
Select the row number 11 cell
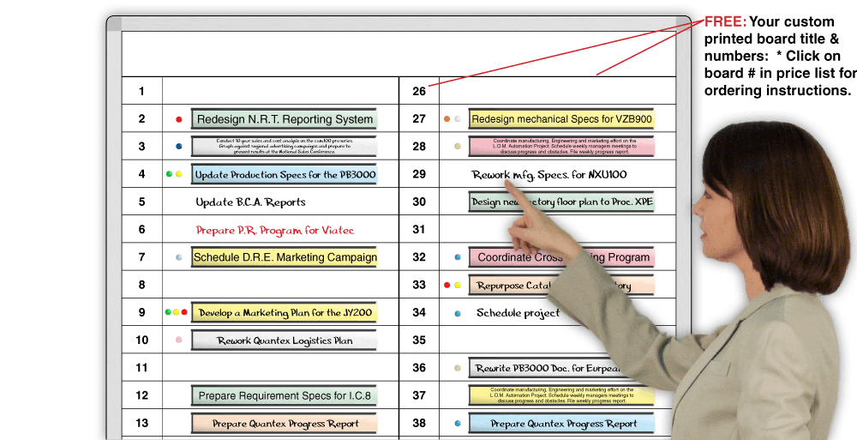(141, 367)
